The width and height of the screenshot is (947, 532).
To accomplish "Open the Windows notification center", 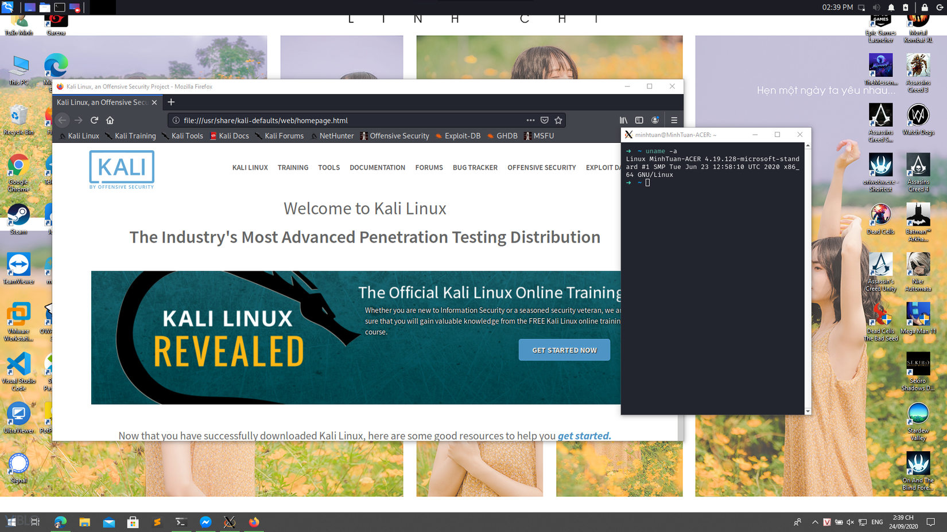I will [x=931, y=522].
